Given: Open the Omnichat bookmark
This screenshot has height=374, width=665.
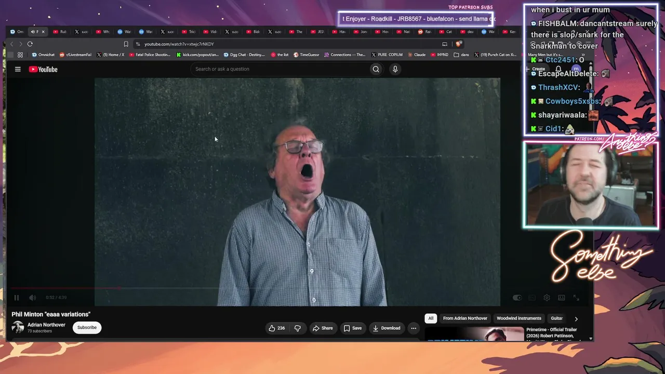Looking at the screenshot, I should 43,55.
